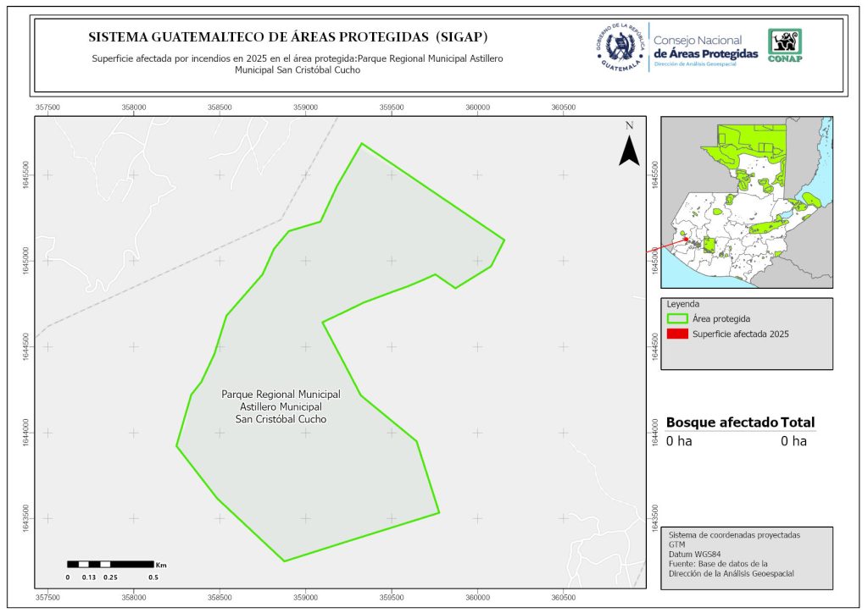The width and height of the screenshot is (868, 613).
Task: Click the scale bar in kilometers
Action: pos(112,564)
